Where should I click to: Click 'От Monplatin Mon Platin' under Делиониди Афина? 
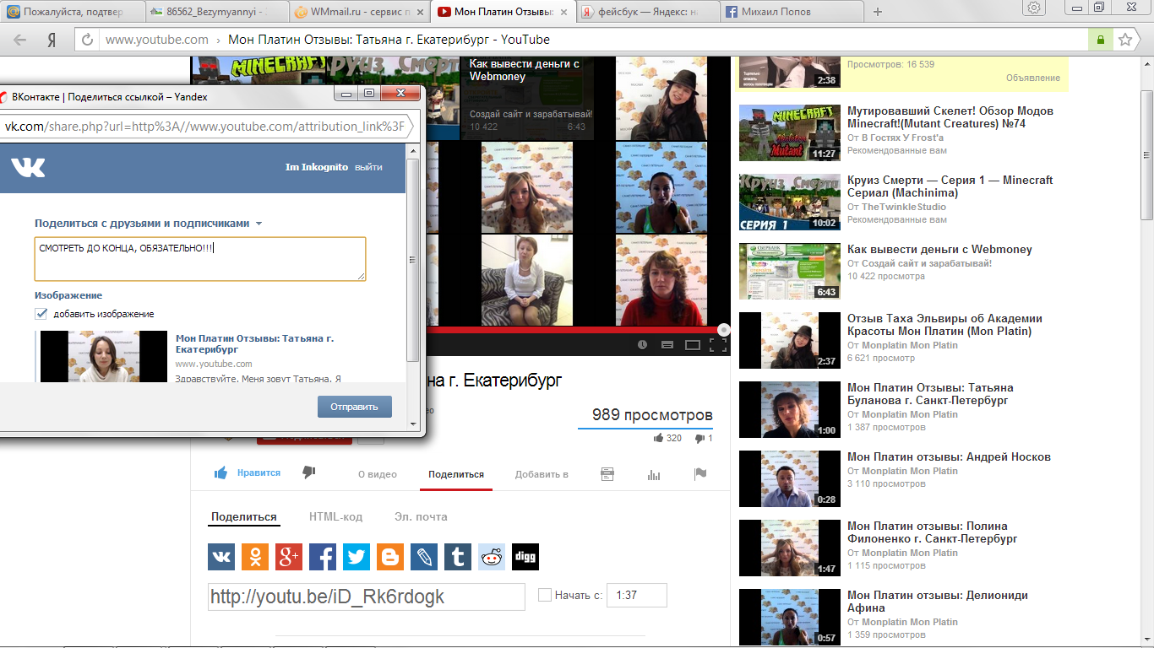tap(902, 622)
